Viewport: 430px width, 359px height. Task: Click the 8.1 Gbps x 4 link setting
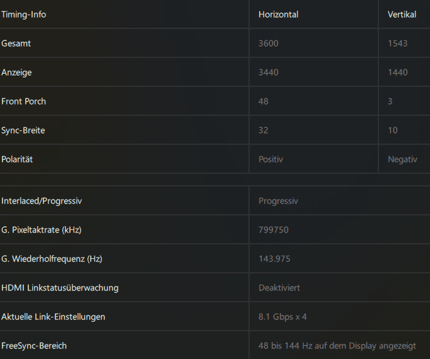(x=282, y=317)
